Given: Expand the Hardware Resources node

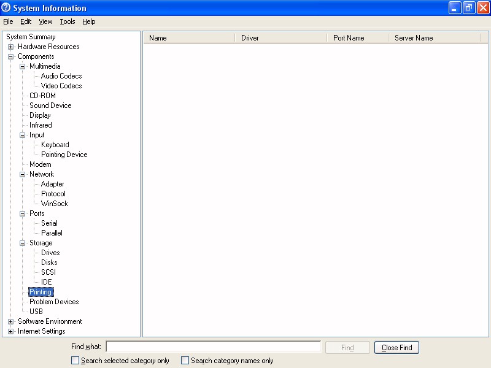Looking at the screenshot, I should coord(10,47).
